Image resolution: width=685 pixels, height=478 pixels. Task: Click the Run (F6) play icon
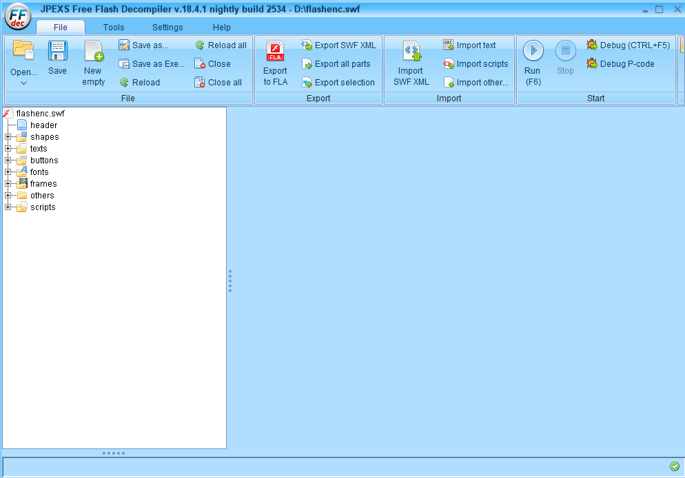533,51
